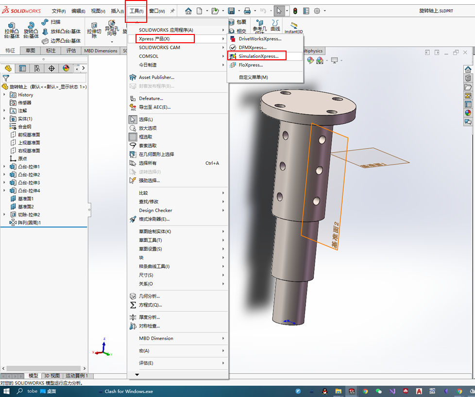475x397 pixels.
Task: Open the PropertyManager tab icon
Action: (22, 69)
